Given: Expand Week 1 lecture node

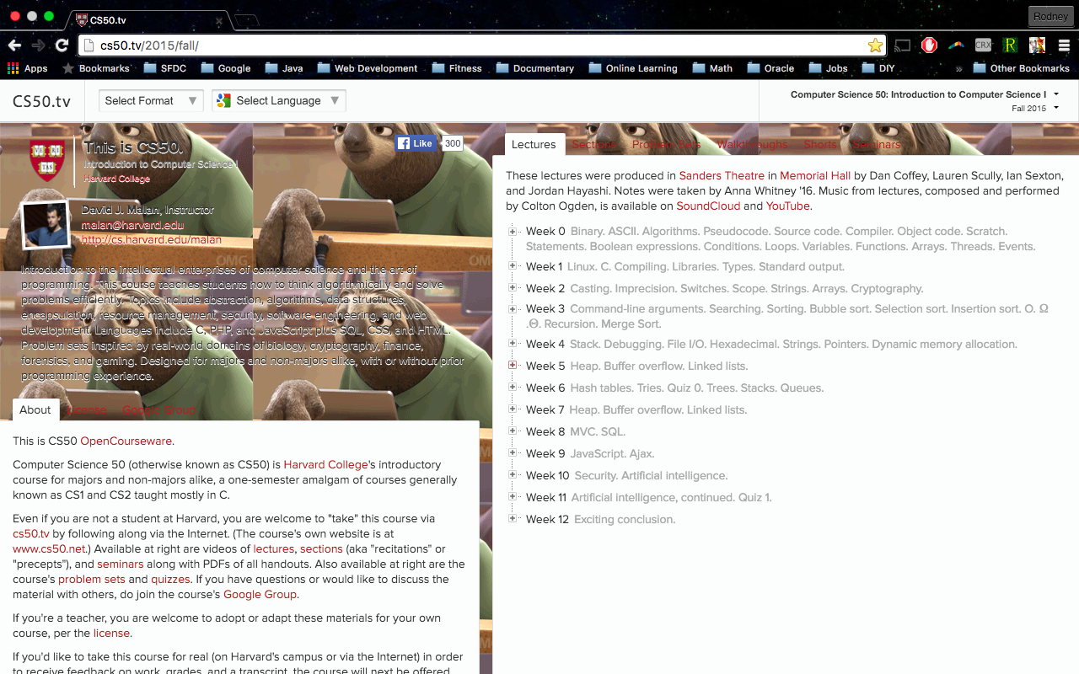Looking at the screenshot, I should [513, 266].
